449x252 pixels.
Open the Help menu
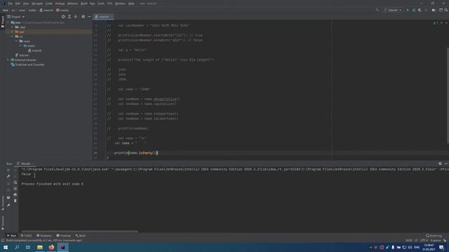pos(131,3)
